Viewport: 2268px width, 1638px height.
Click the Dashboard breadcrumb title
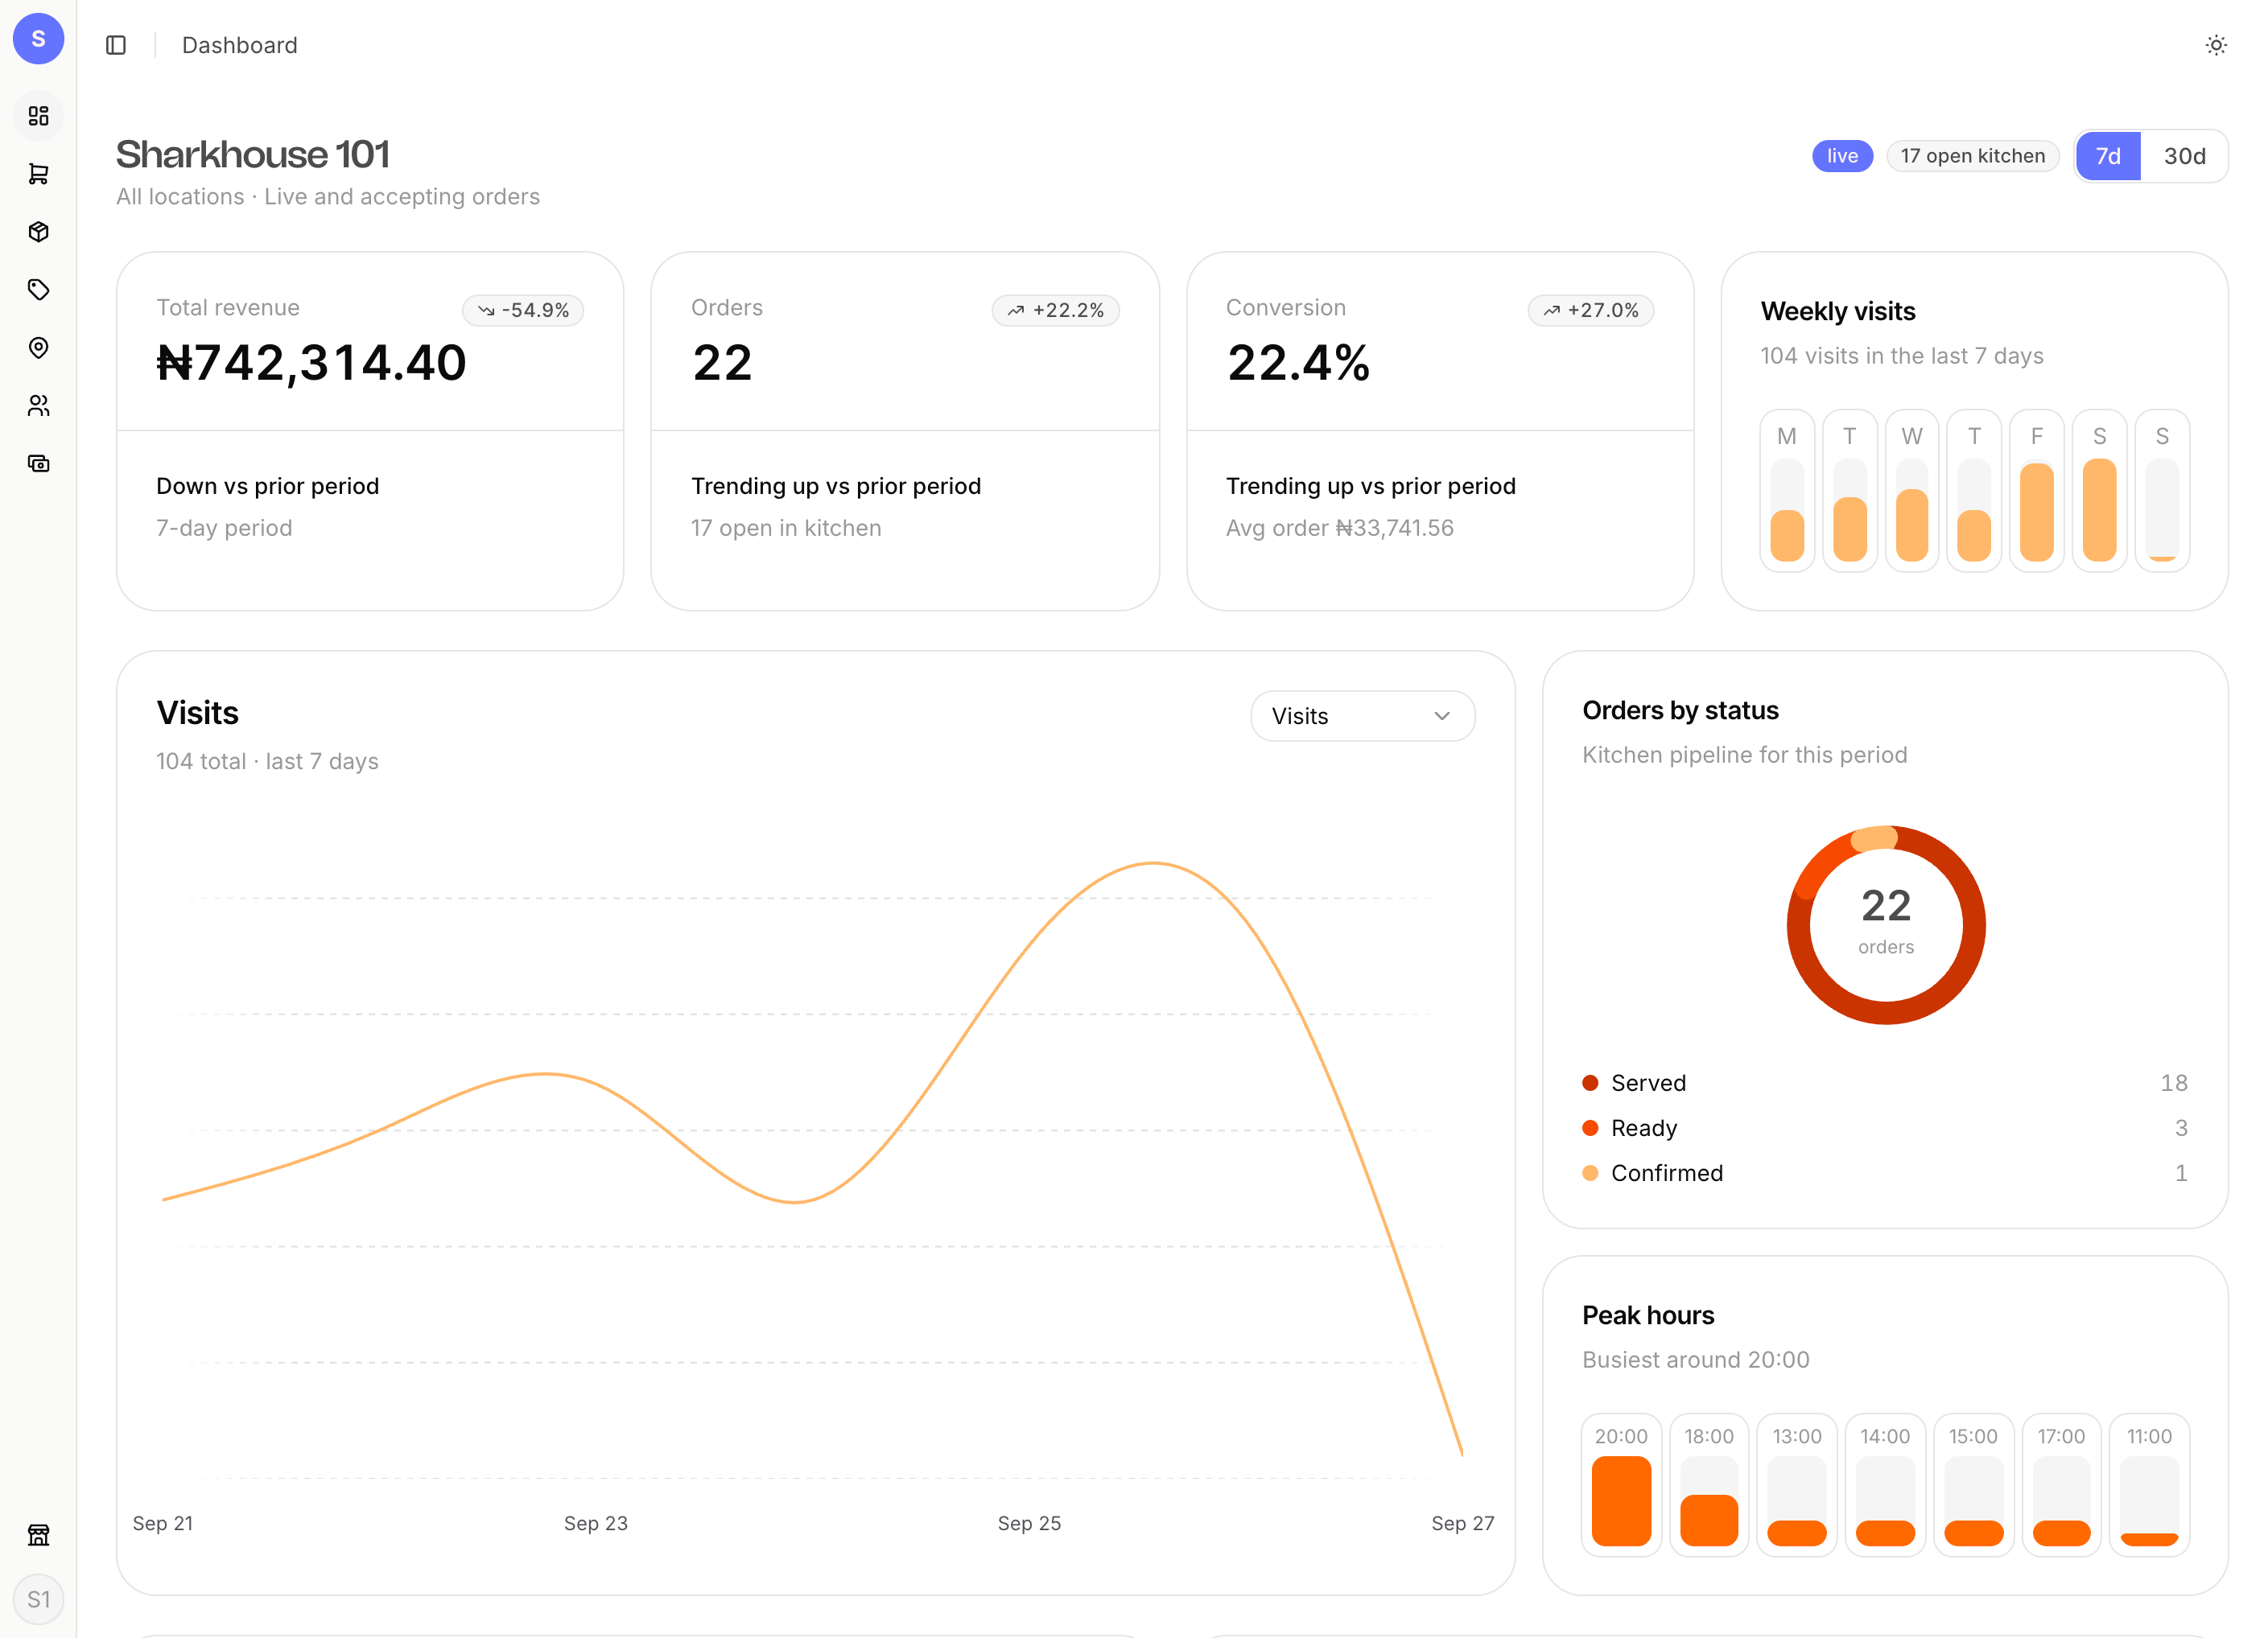tap(239, 45)
